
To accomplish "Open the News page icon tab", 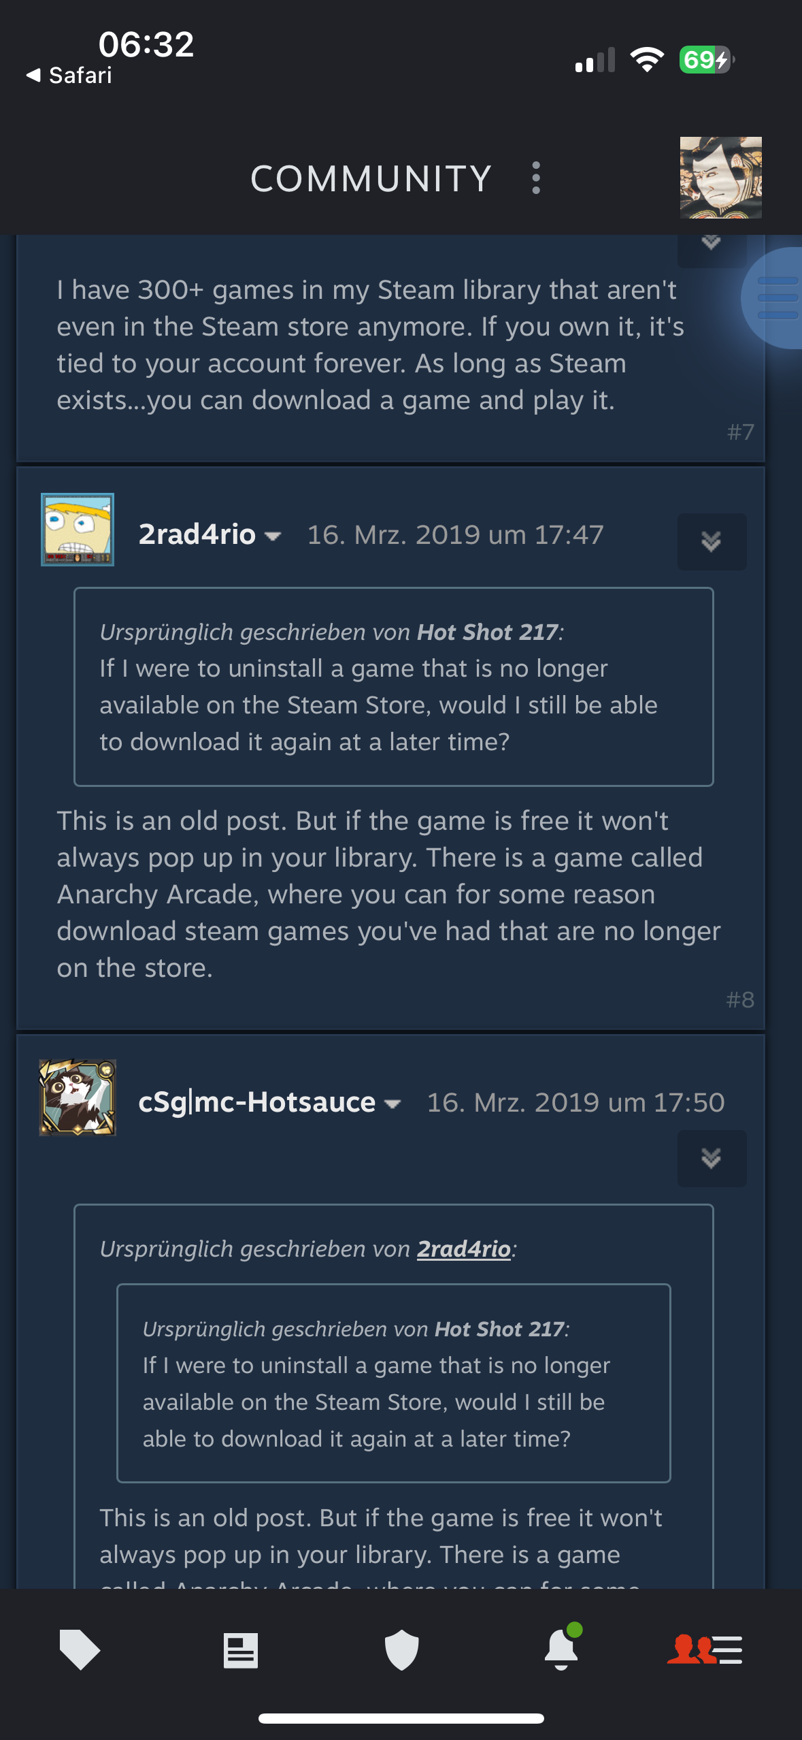I will pos(241,1650).
